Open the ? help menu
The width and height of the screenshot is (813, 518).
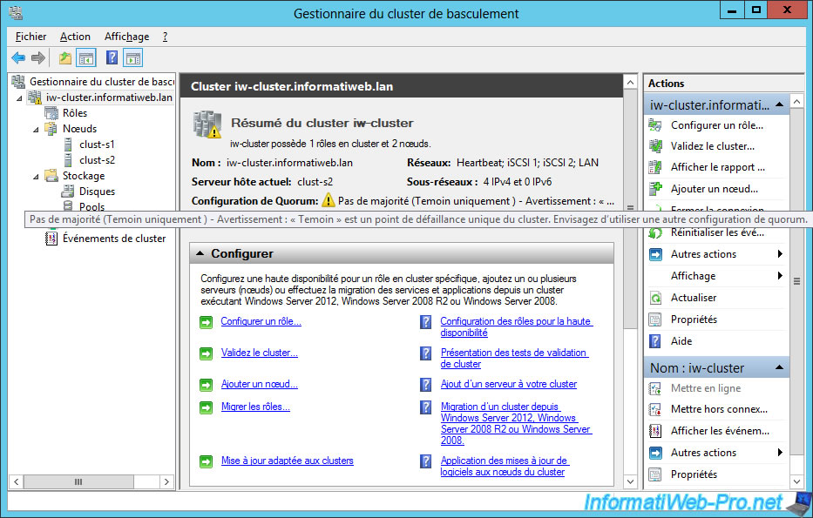pos(165,37)
